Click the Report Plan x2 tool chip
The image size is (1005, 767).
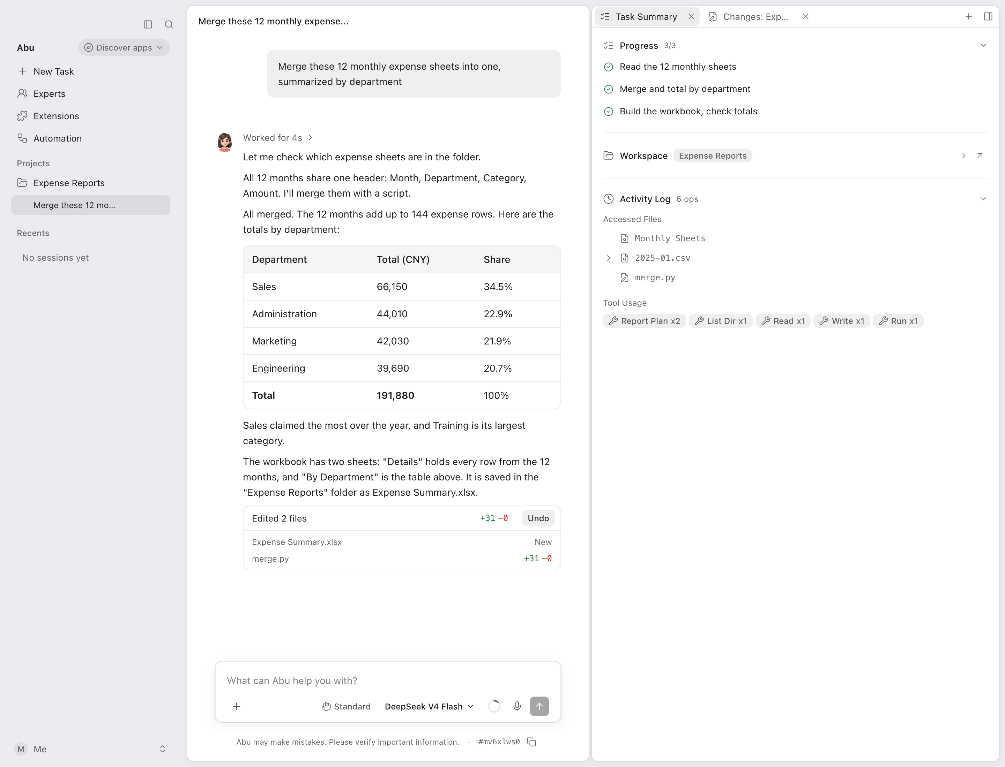click(645, 321)
